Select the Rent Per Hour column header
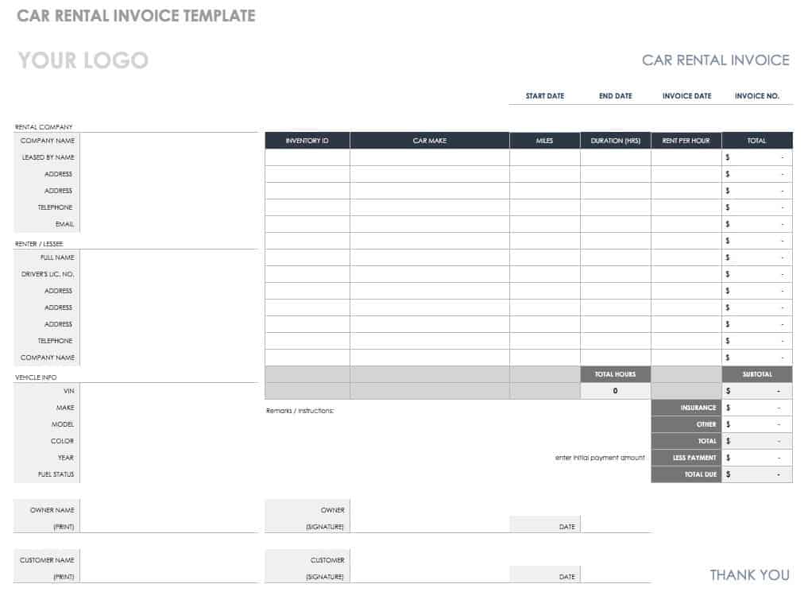 pyautogui.click(x=686, y=141)
